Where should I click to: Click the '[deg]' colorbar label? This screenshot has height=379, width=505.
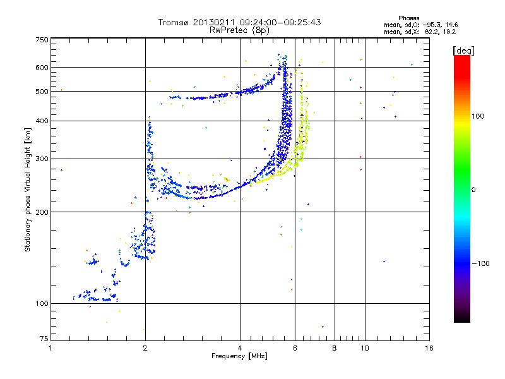[x=463, y=51]
